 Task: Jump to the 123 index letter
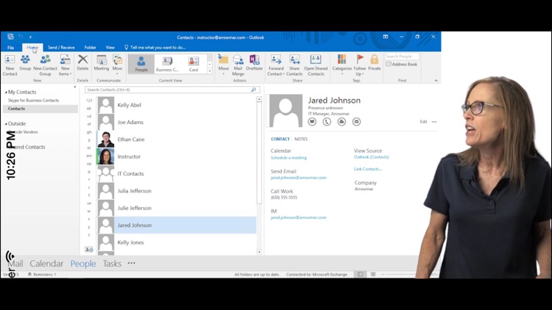pyautogui.click(x=89, y=101)
